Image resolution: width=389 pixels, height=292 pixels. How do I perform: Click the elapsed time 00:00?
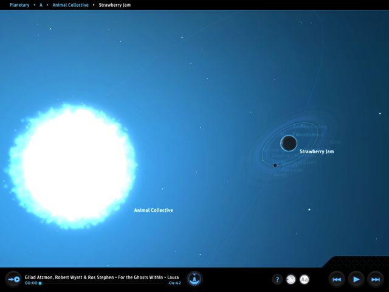point(31,283)
